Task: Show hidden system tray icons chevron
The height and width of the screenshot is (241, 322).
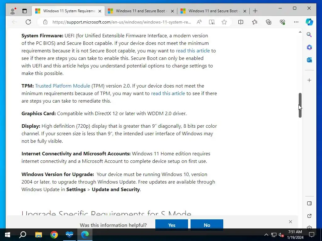Action: tap(266, 235)
